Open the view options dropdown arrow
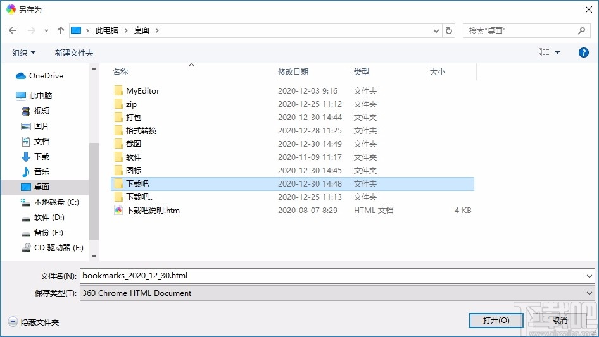Viewport: 599px width, 337px height. tap(557, 52)
